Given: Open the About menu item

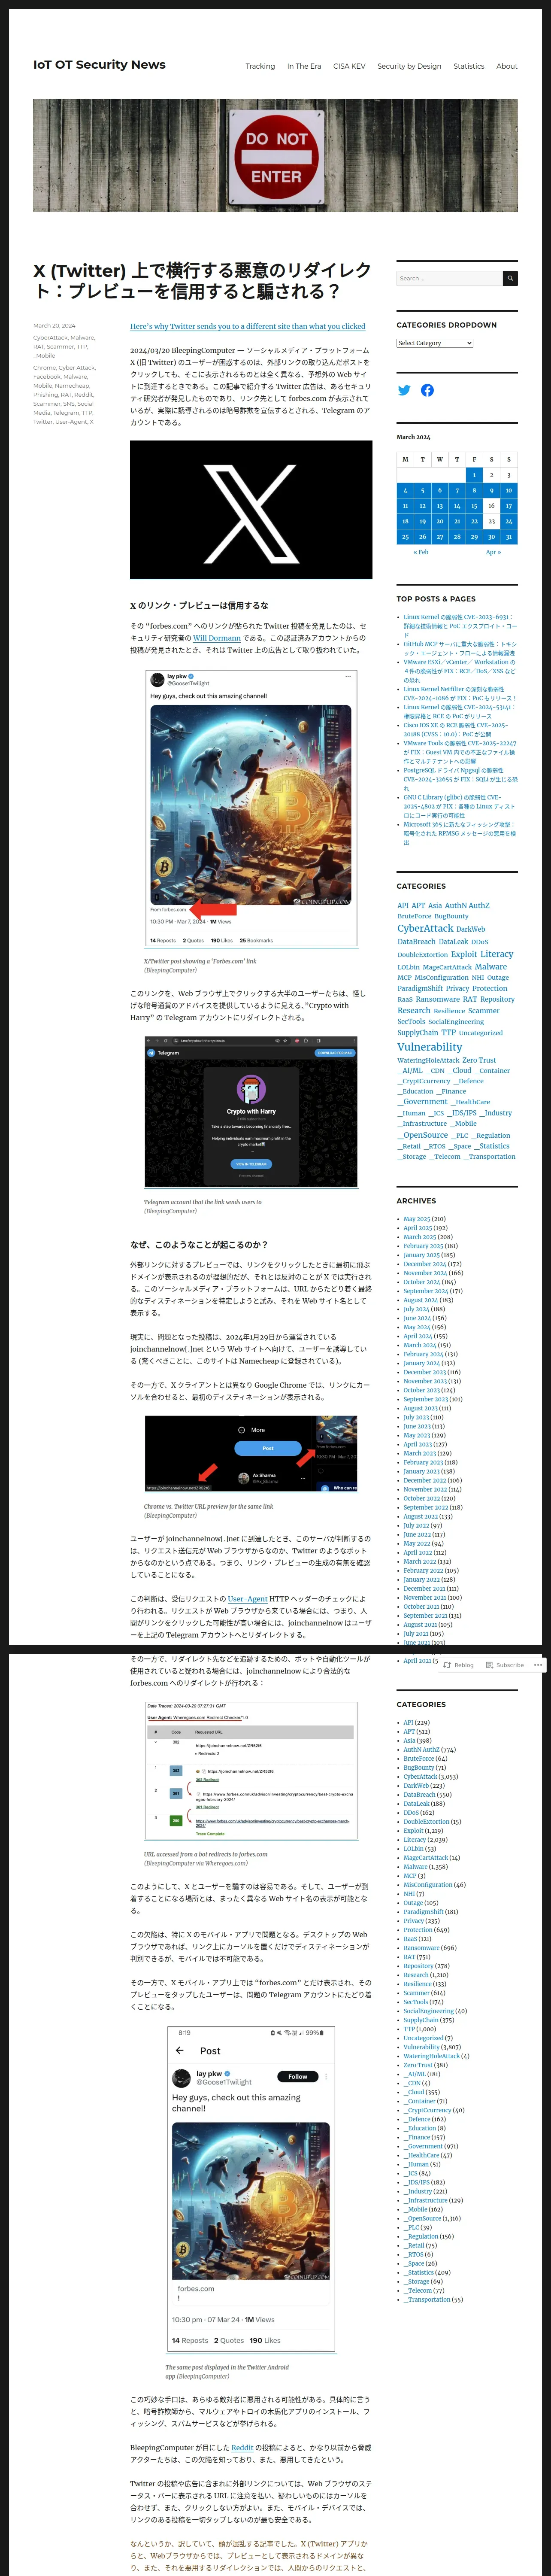Looking at the screenshot, I should [507, 66].
